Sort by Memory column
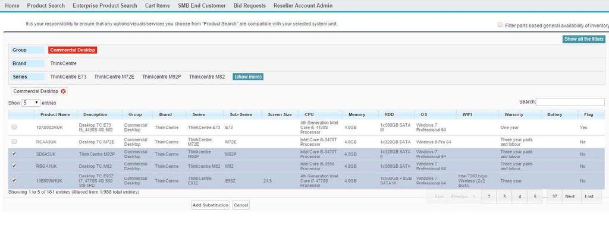Screen dimensions: 609x226 point(357,114)
